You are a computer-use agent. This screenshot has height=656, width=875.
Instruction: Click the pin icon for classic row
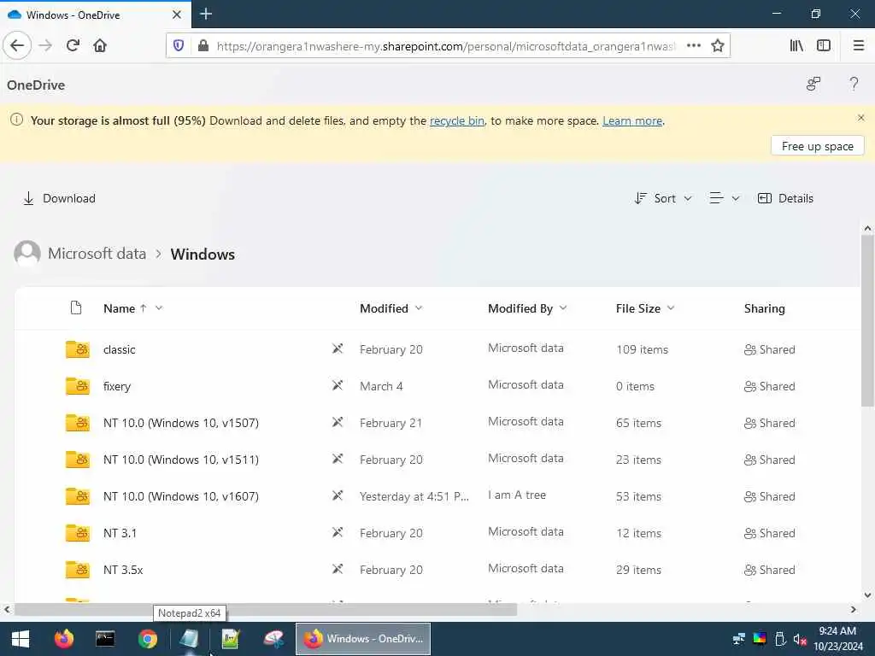pos(338,348)
